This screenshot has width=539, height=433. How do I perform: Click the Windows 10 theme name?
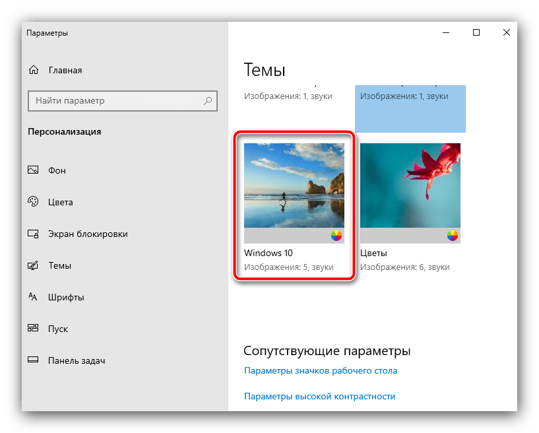coord(269,253)
